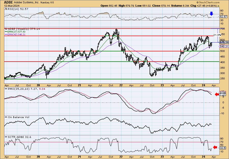229x159 pixels.
Task: Click the ADBE ticker symbol in the chart title
Action: pyautogui.click(x=9, y=2)
